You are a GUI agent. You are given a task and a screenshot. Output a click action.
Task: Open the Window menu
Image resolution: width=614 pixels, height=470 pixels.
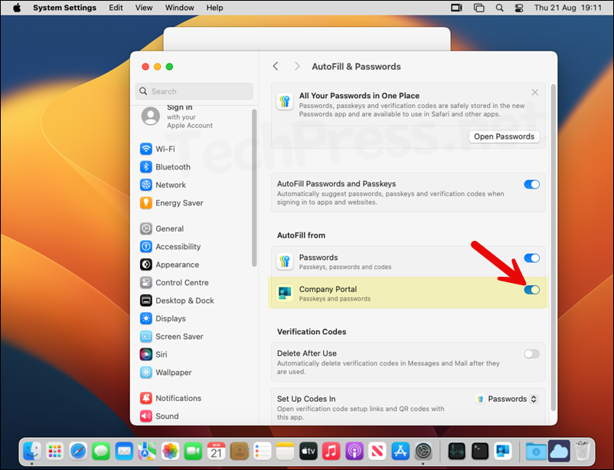tap(179, 8)
